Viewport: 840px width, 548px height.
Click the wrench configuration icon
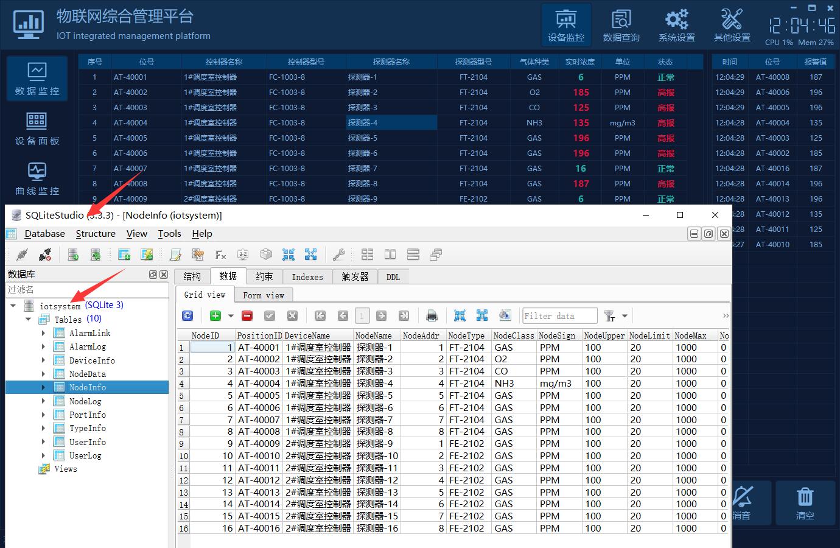(338, 255)
